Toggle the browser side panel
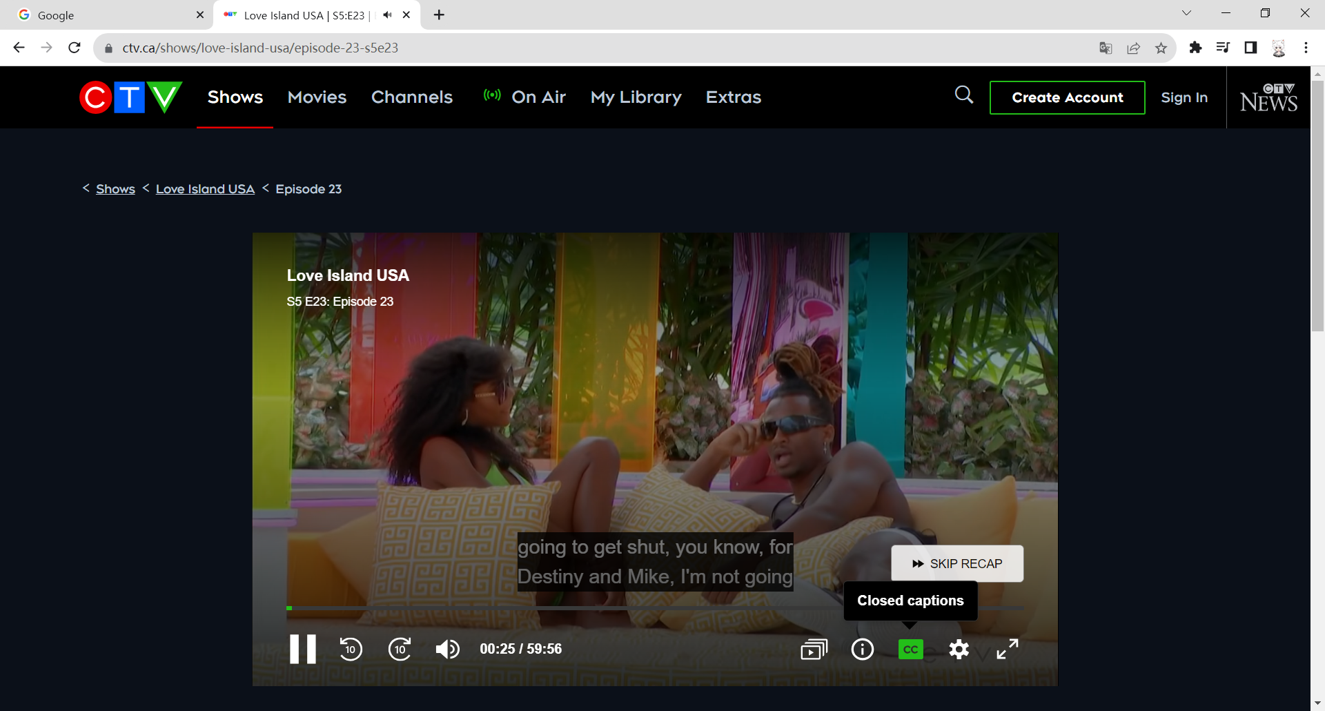1325x711 pixels. pos(1250,48)
